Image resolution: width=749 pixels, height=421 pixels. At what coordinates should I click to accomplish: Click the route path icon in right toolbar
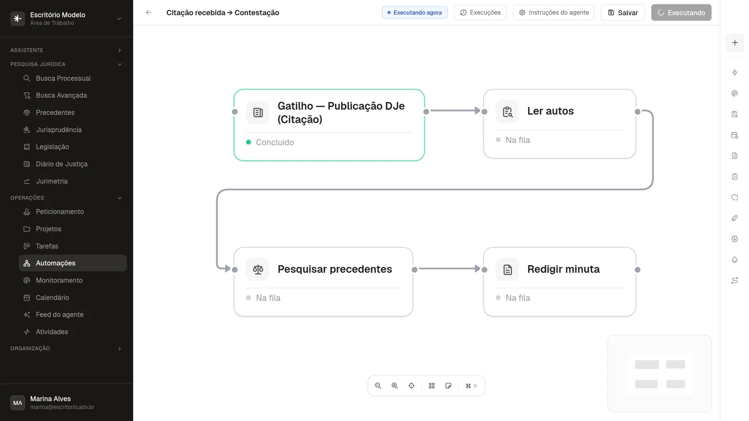tap(735, 281)
